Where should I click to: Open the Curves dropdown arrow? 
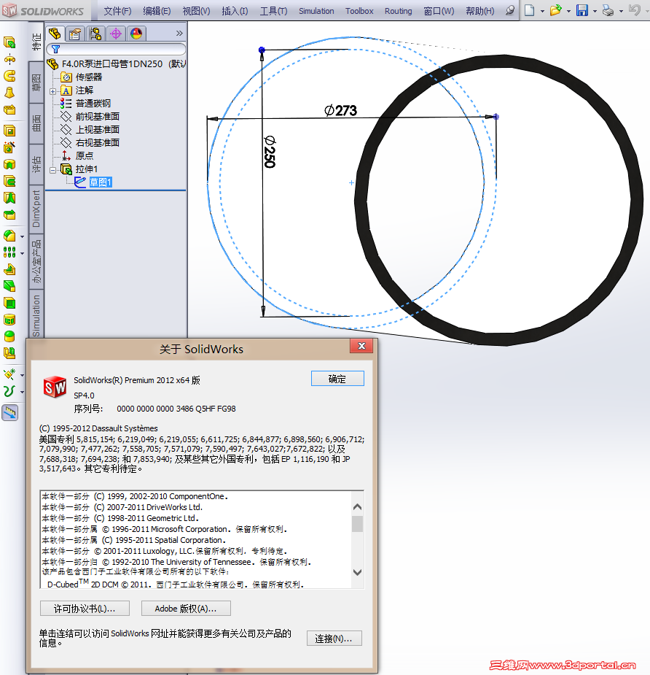tap(22, 392)
